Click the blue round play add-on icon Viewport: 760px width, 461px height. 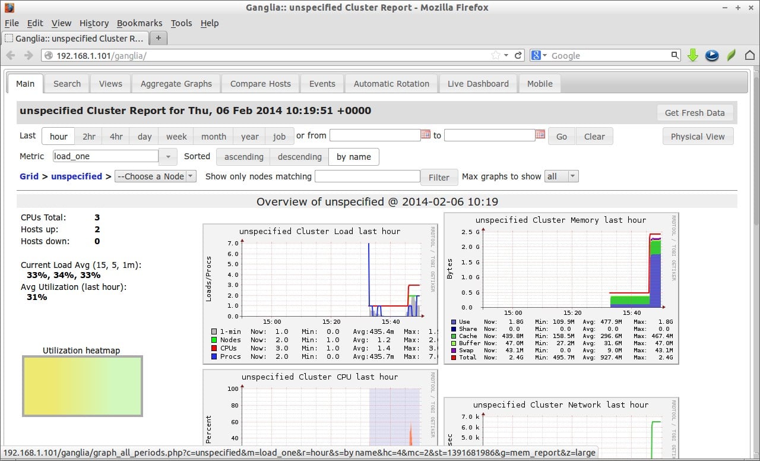(x=712, y=55)
